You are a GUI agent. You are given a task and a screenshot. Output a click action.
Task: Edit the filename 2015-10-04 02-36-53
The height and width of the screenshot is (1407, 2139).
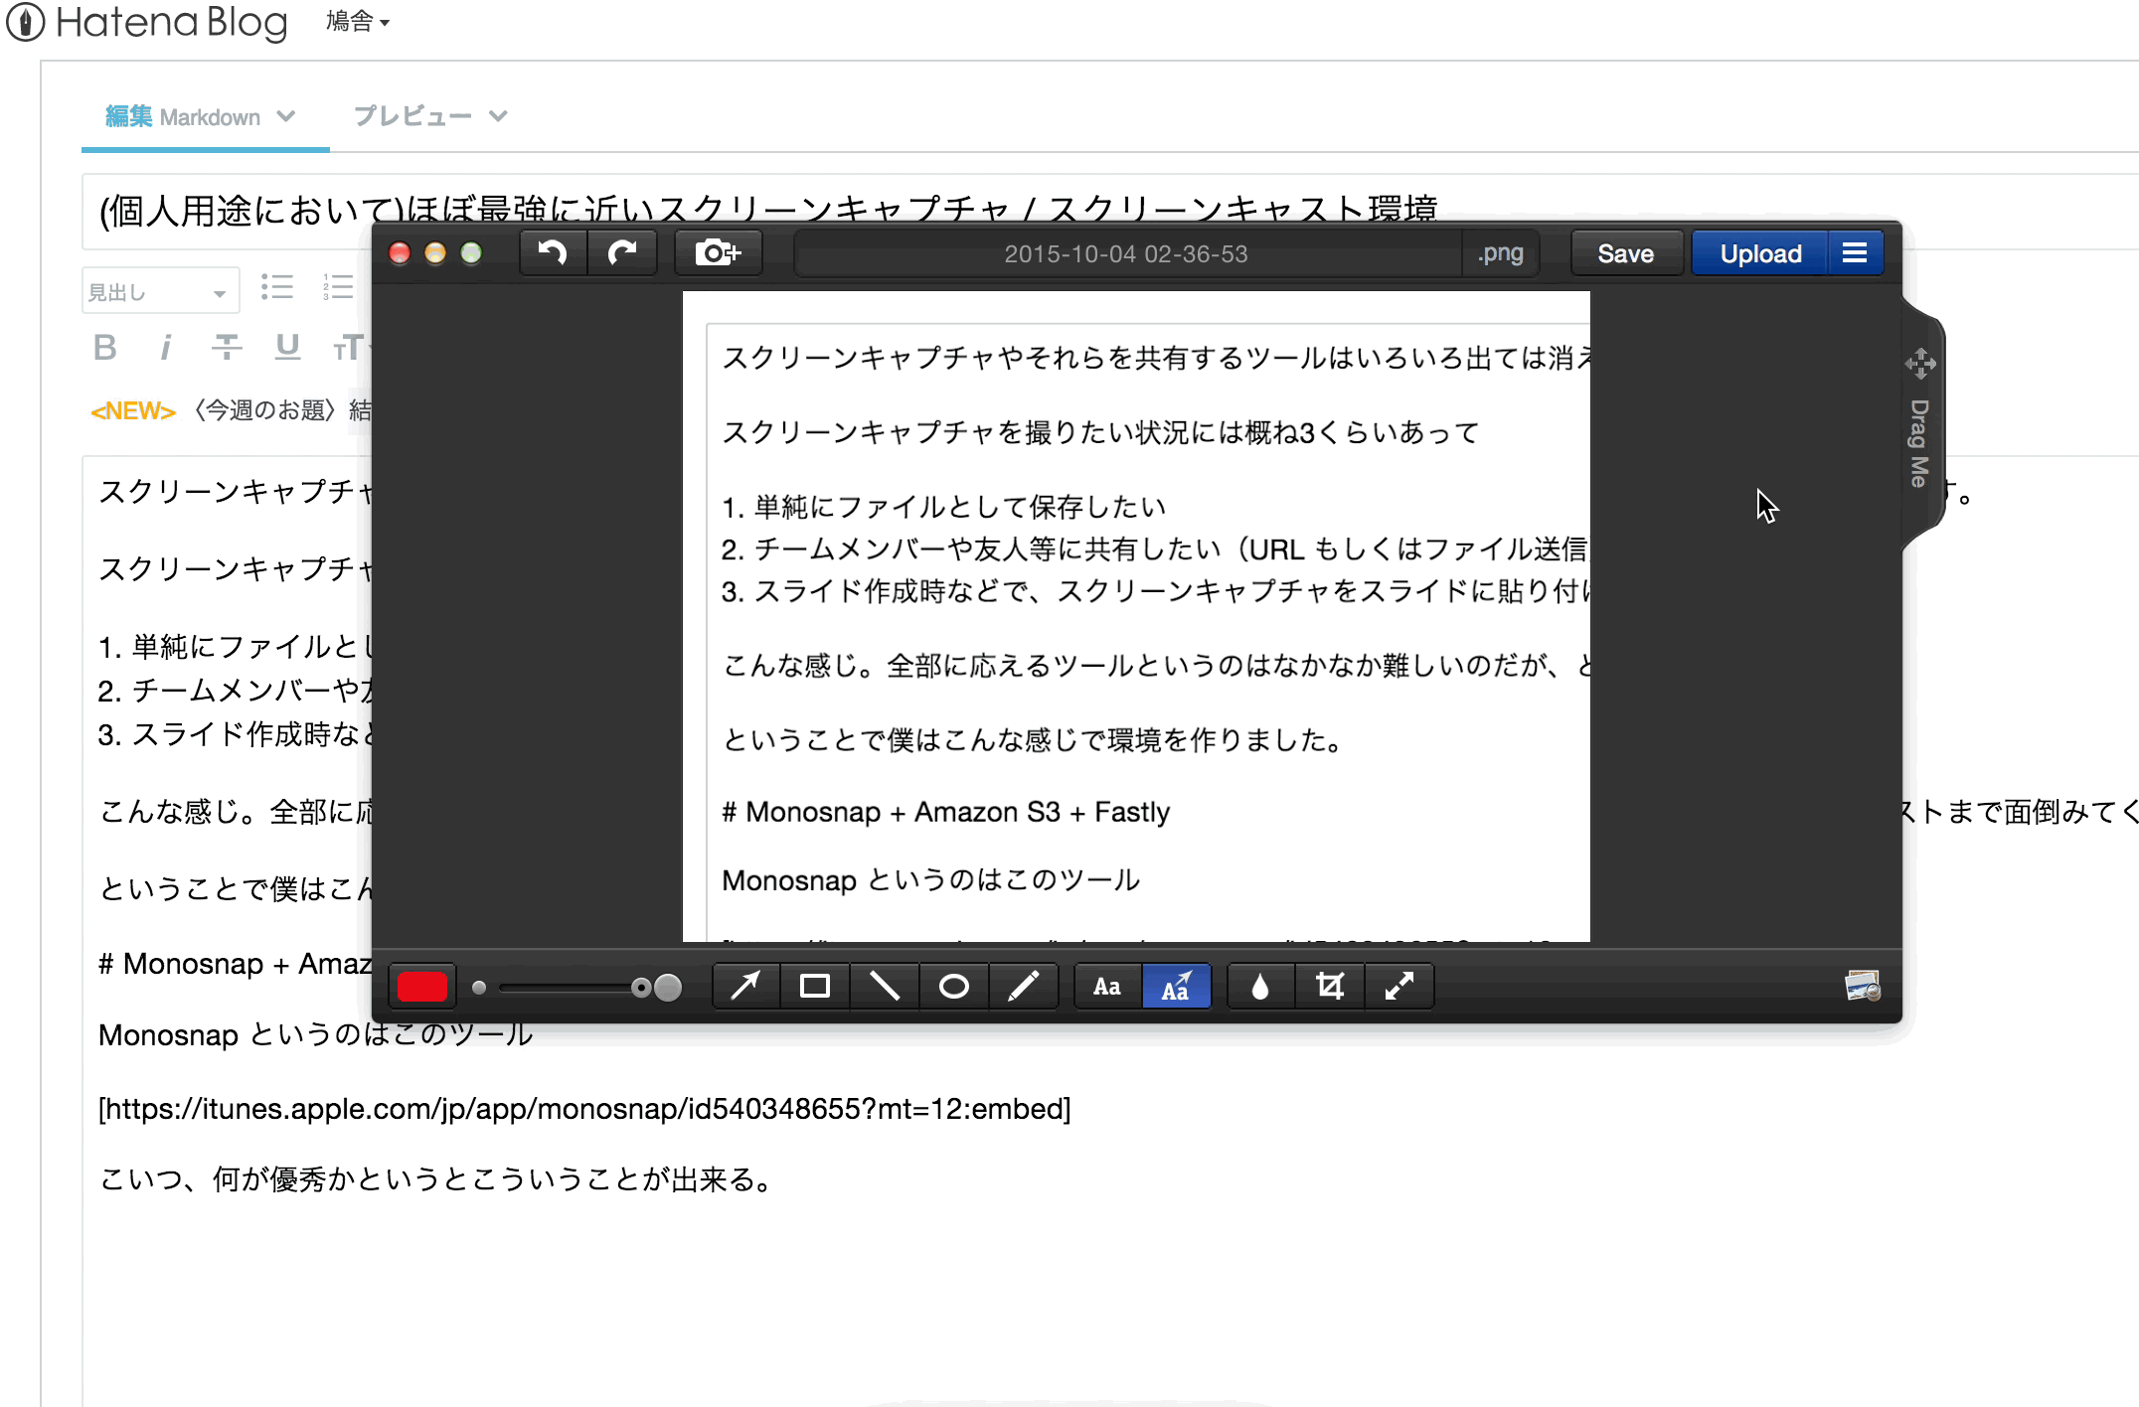[1126, 253]
